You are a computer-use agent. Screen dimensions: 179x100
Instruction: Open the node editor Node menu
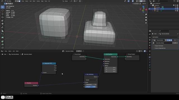[x=17, y=51]
